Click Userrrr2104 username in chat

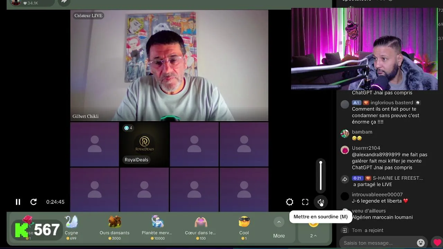(x=366, y=148)
